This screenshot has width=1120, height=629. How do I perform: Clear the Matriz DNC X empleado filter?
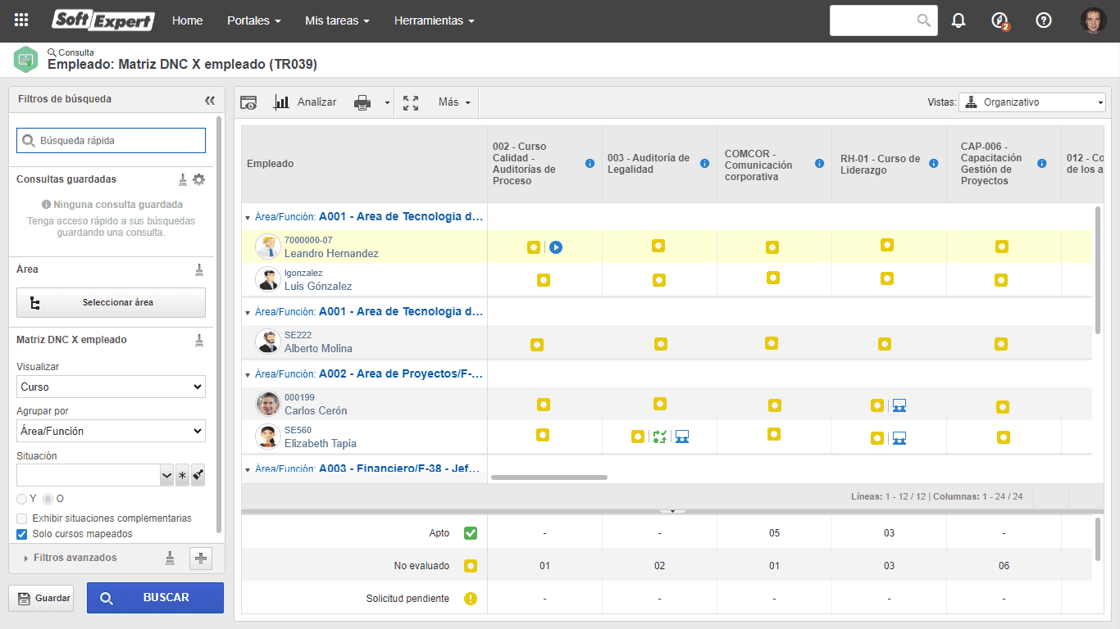199,340
